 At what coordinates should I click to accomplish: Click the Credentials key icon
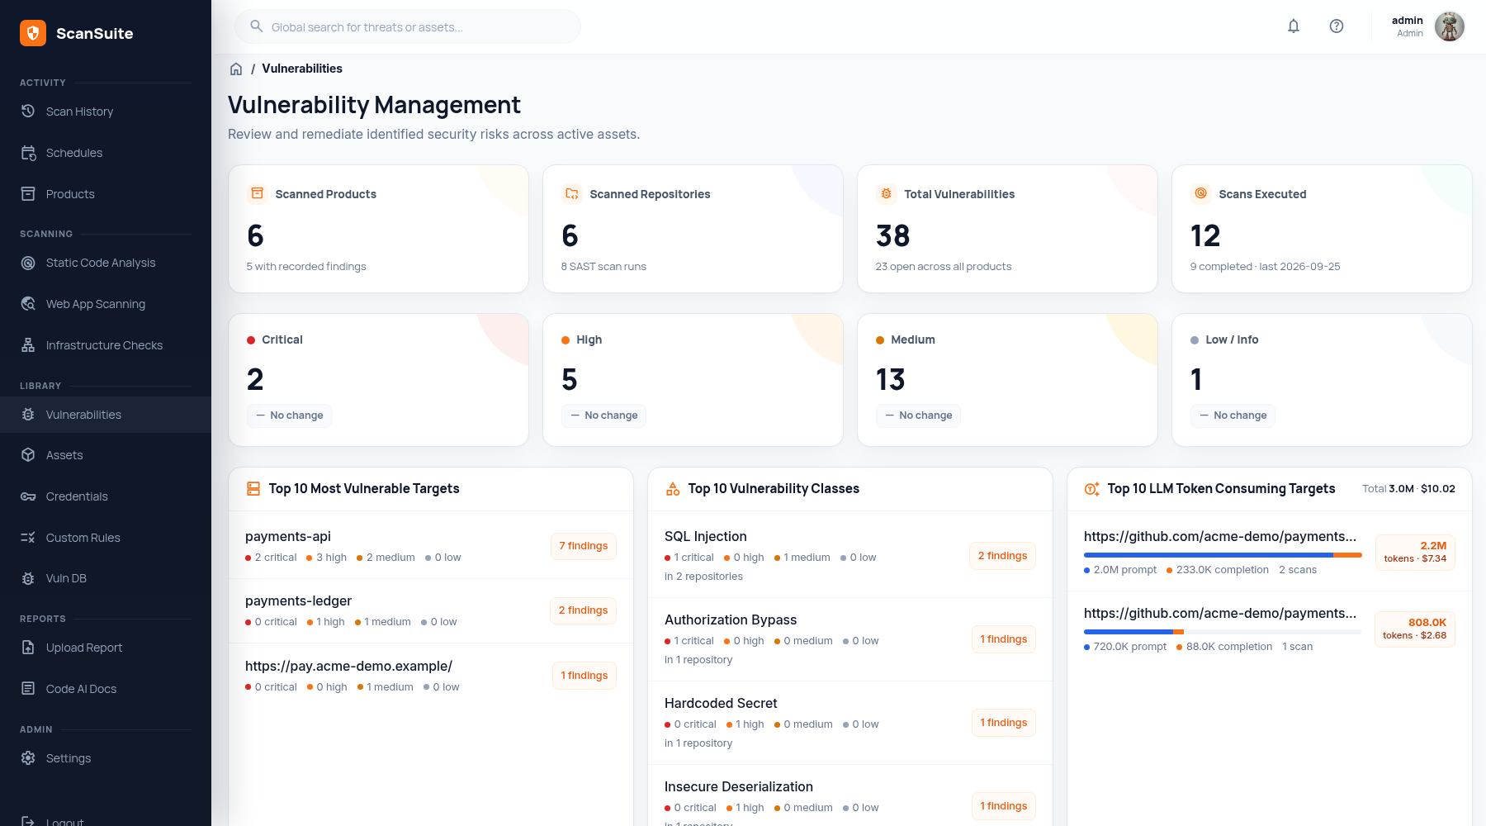[28, 496]
